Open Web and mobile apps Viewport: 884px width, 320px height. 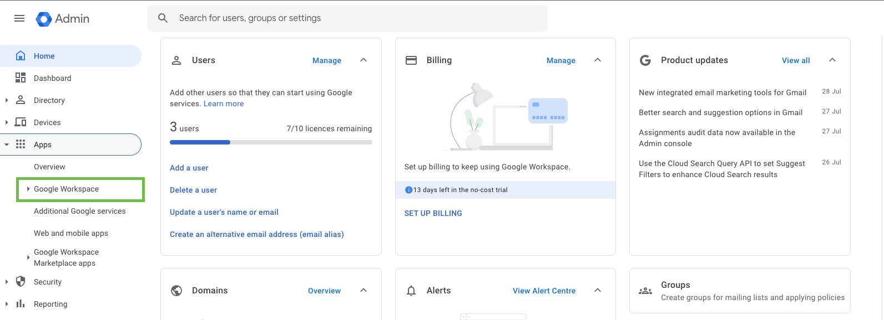point(71,233)
